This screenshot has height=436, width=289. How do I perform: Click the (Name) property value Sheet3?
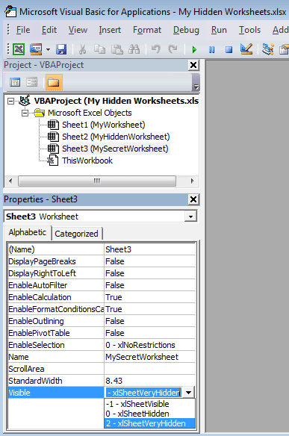pos(149,249)
